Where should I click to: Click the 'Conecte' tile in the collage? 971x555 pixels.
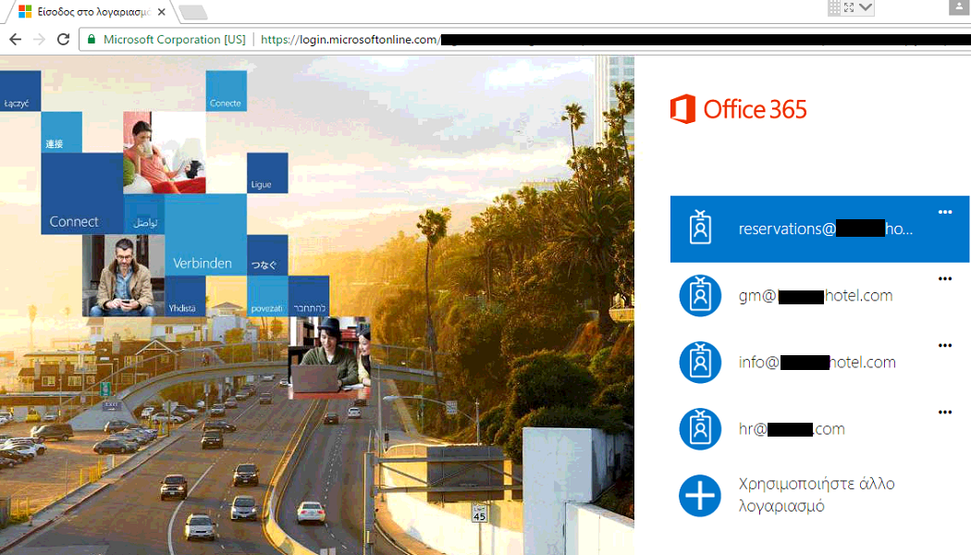click(226, 91)
